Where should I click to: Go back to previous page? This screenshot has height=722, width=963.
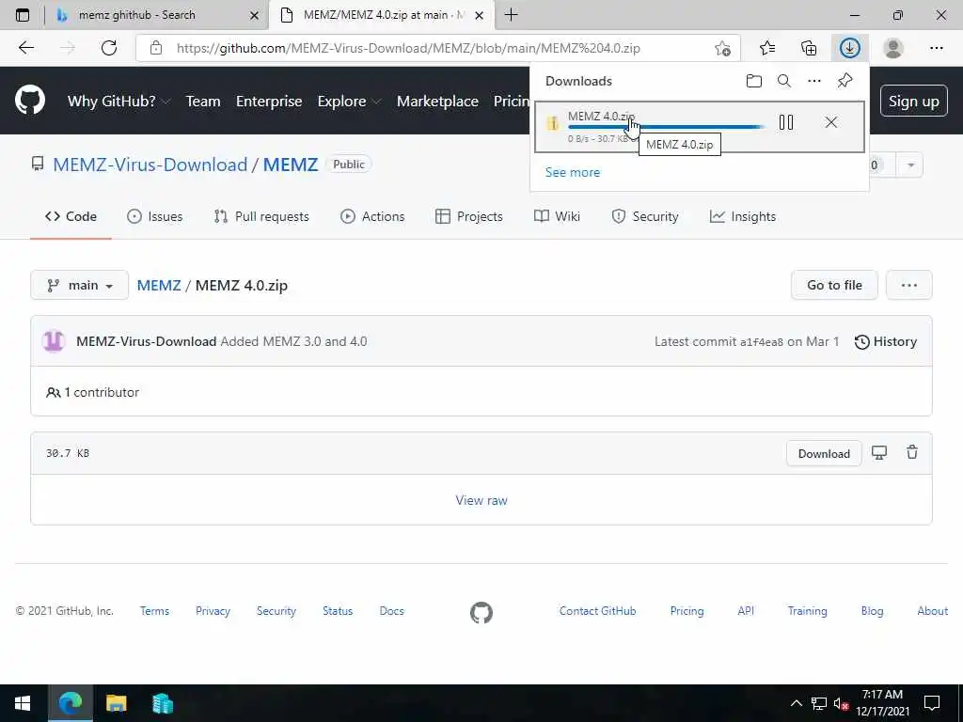coord(25,48)
